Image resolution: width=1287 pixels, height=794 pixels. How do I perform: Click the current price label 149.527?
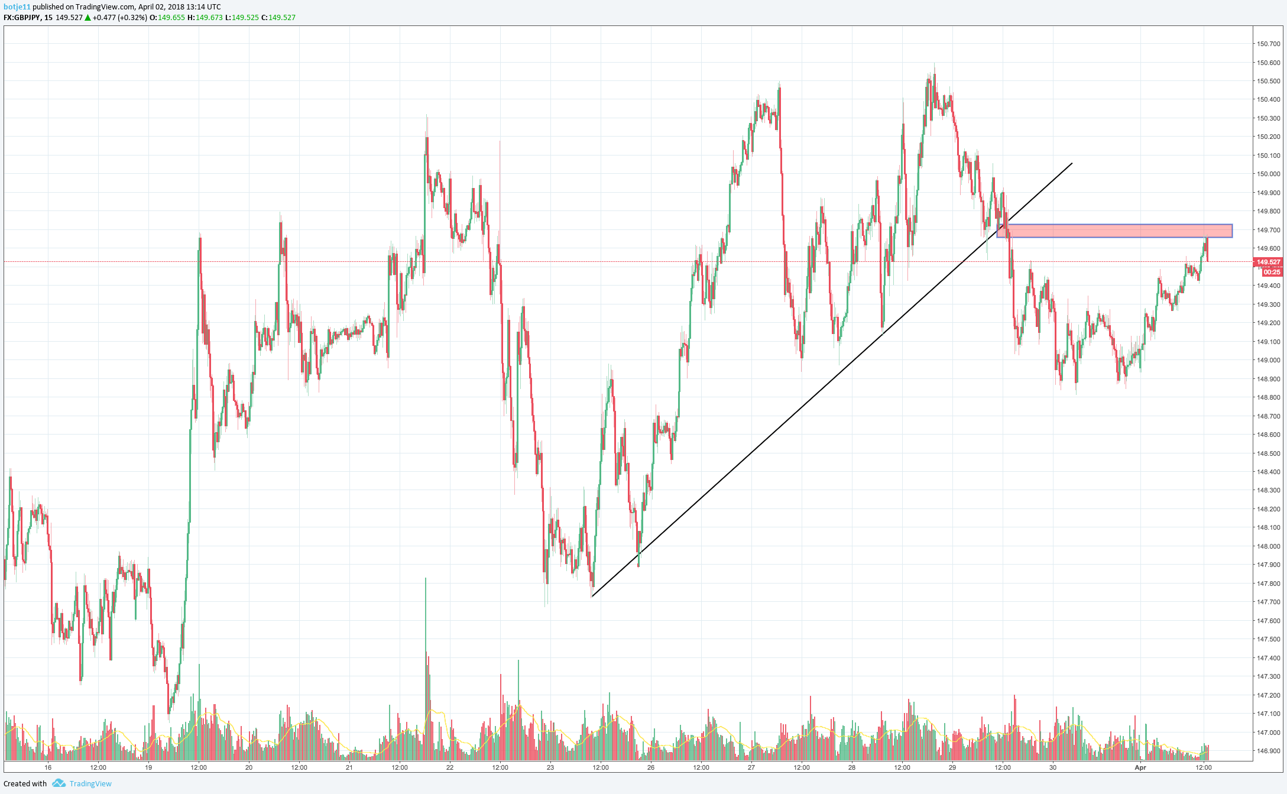1268,262
